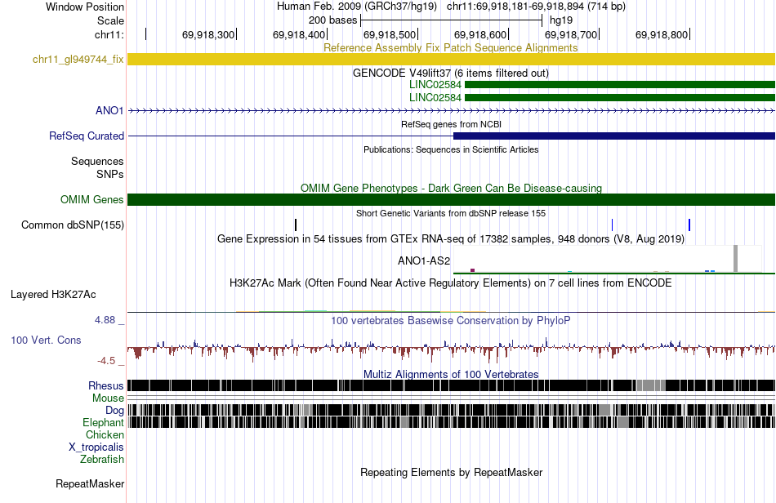
Task: Click the ANO1 gene label
Action: (x=109, y=110)
